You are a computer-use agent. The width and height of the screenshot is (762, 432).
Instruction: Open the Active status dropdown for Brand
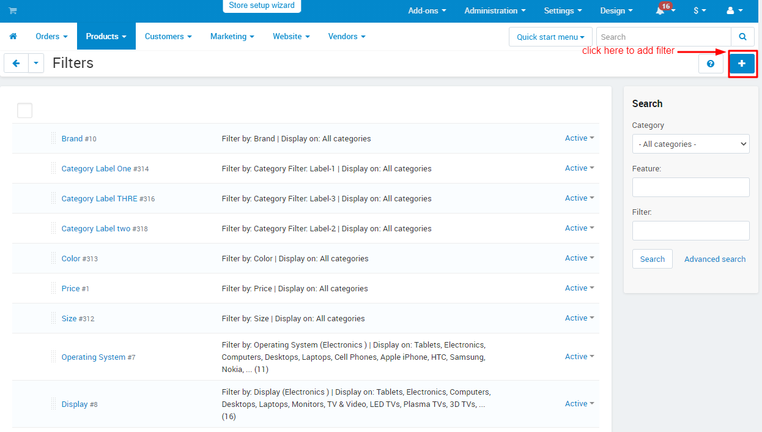coord(579,138)
